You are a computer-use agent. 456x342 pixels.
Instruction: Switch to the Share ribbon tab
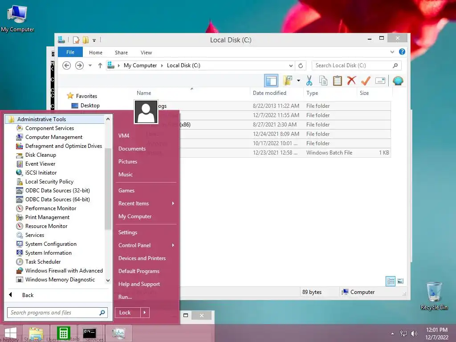tap(121, 53)
